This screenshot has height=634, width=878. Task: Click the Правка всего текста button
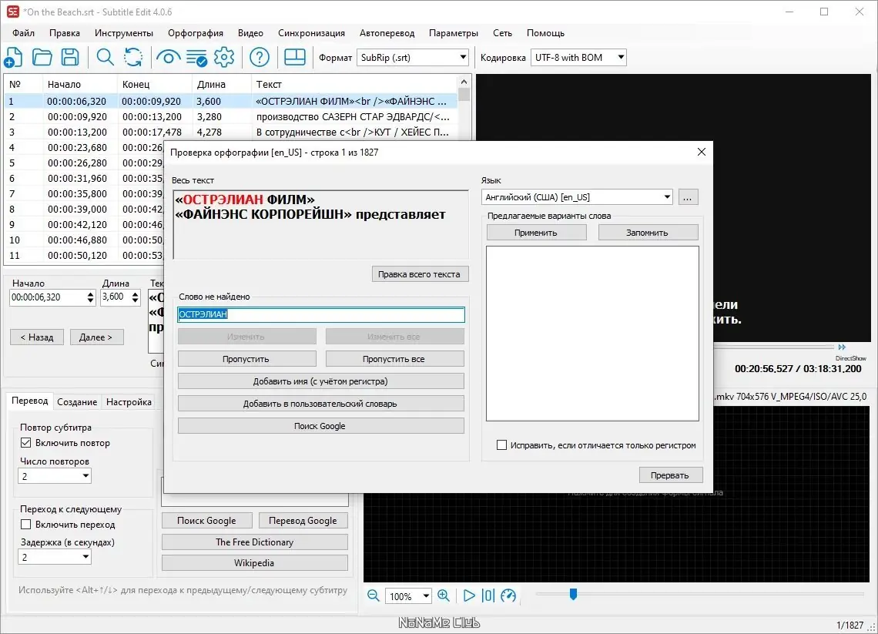click(x=420, y=274)
